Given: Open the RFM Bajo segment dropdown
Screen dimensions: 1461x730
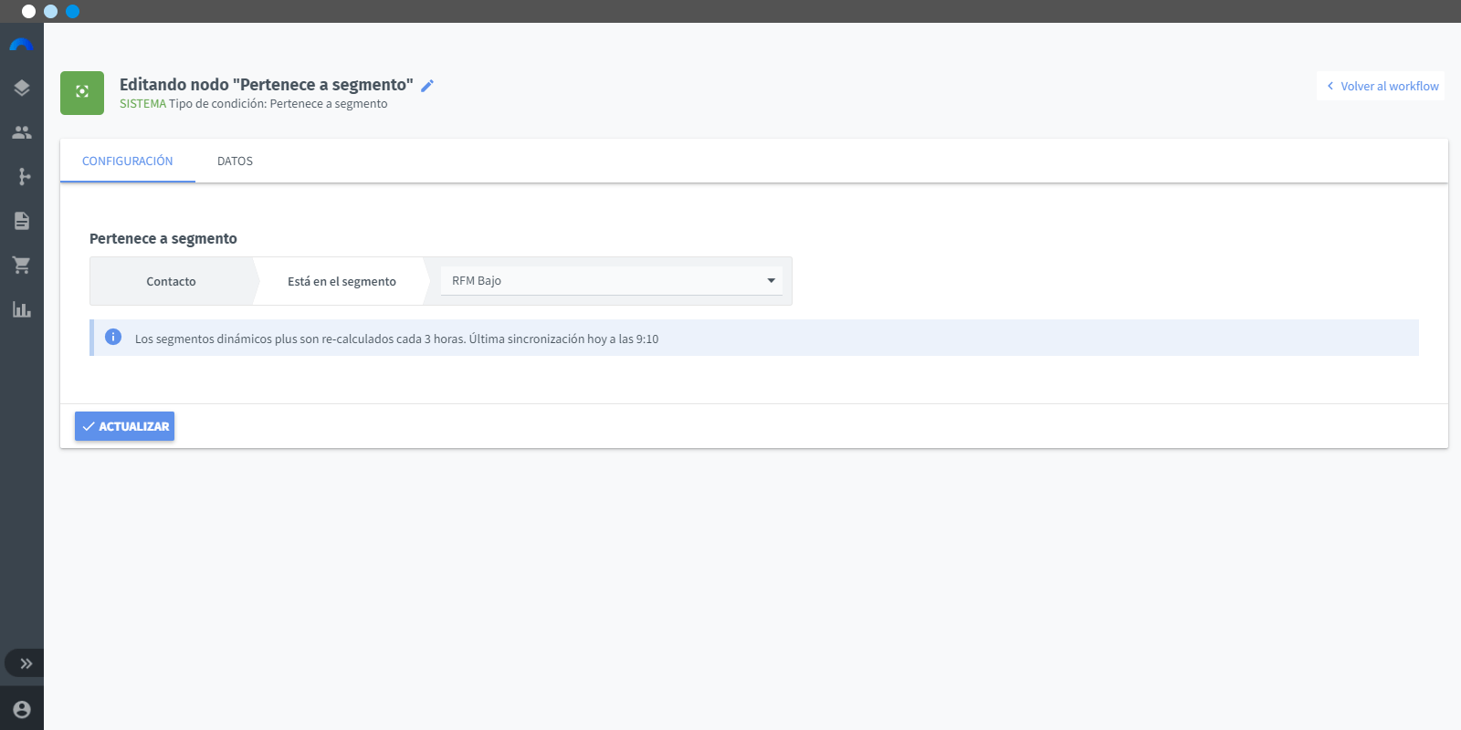Looking at the screenshot, I should tap(612, 281).
